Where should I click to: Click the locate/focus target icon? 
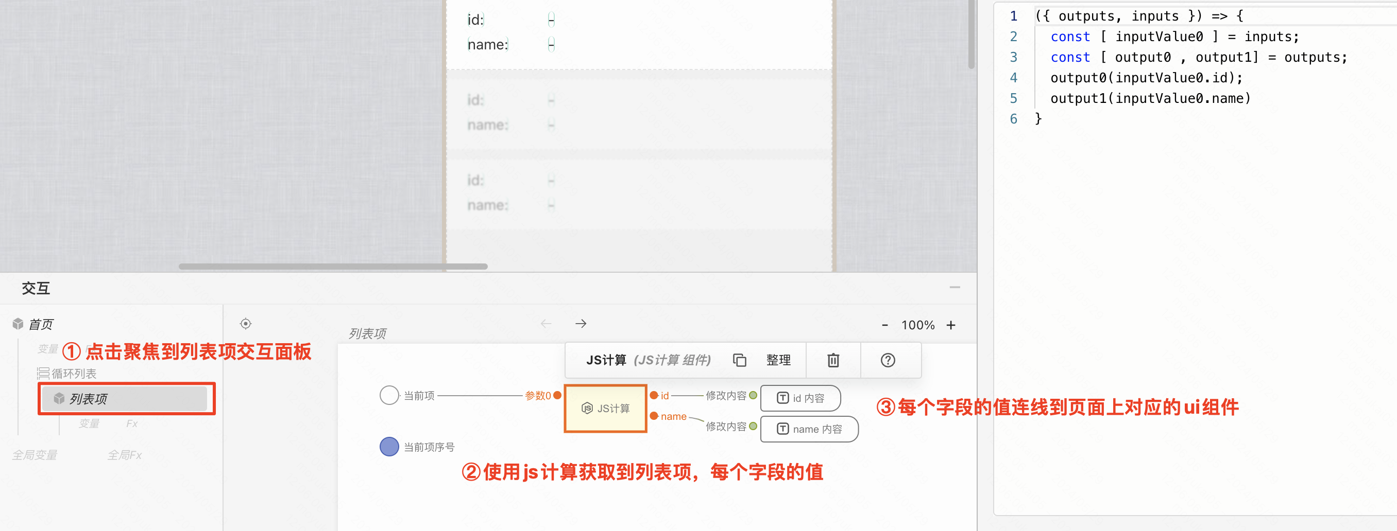(246, 324)
